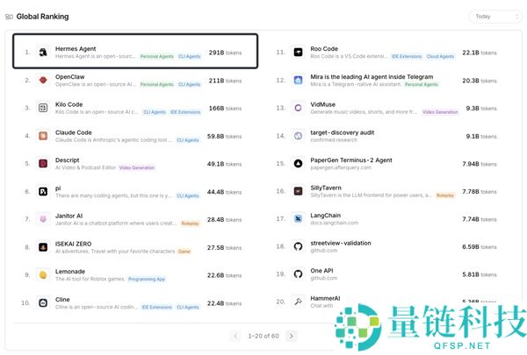Viewport: 527px width, 355px height.
Task: Click the Claude Code orange icon
Action: 43,136
